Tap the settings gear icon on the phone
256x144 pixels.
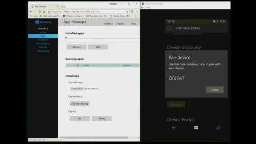(x=170, y=28)
